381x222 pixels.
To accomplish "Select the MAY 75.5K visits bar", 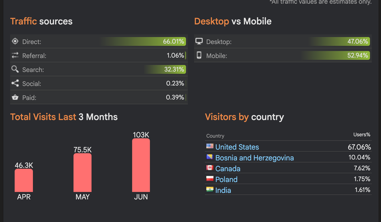I will [x=82, y=172].
